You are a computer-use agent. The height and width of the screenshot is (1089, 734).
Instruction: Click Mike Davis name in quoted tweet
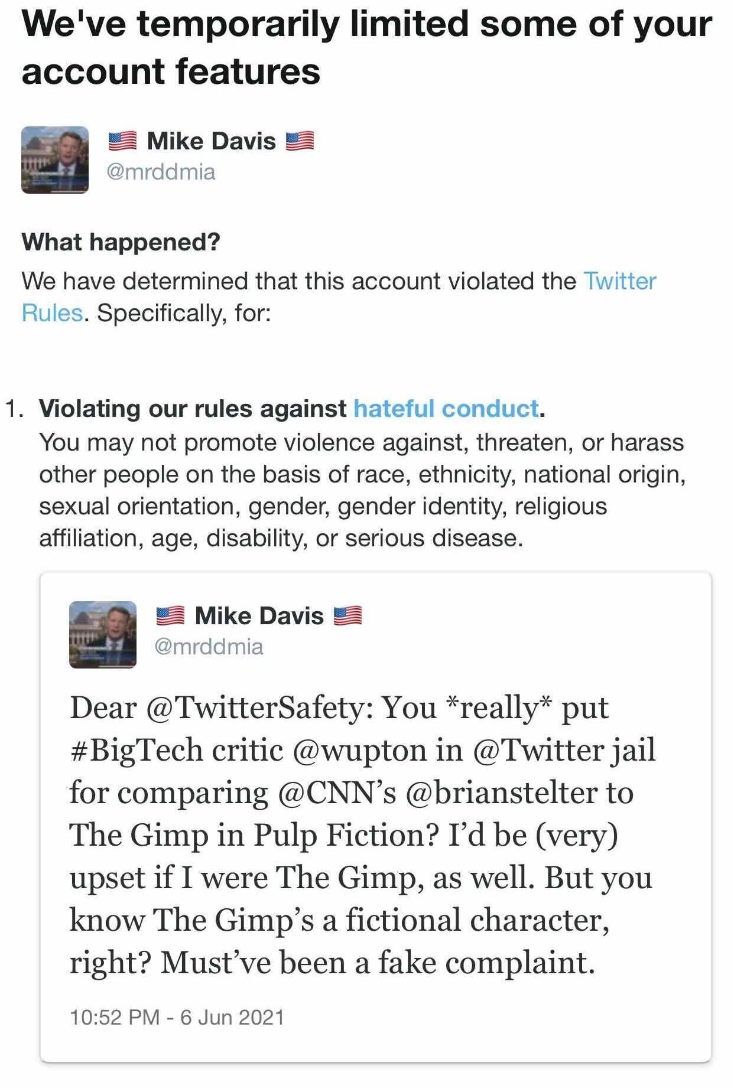click(x=259, y=616)
